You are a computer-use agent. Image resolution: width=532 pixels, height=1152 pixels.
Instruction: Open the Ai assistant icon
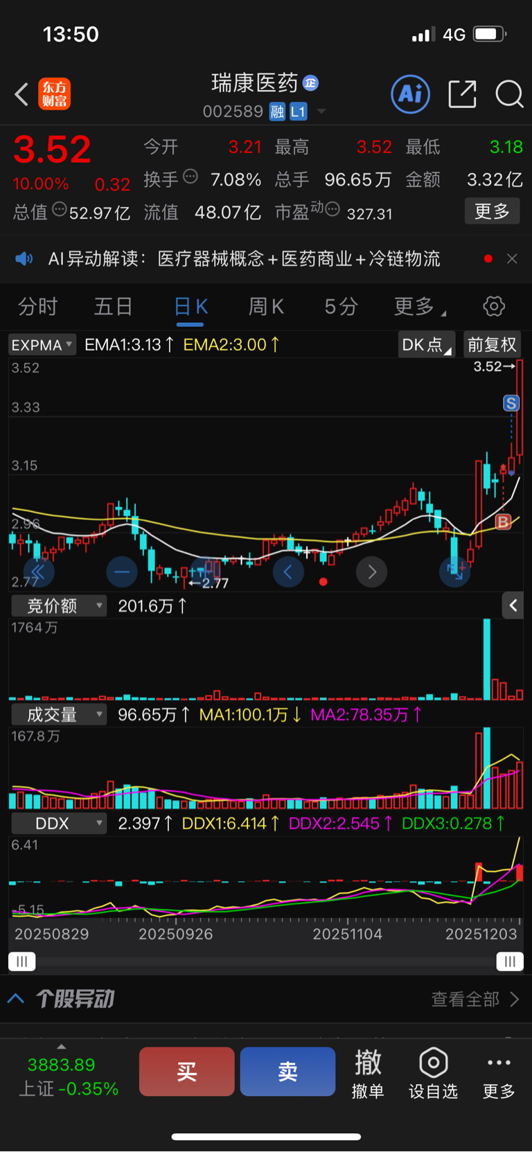point(410,94)
